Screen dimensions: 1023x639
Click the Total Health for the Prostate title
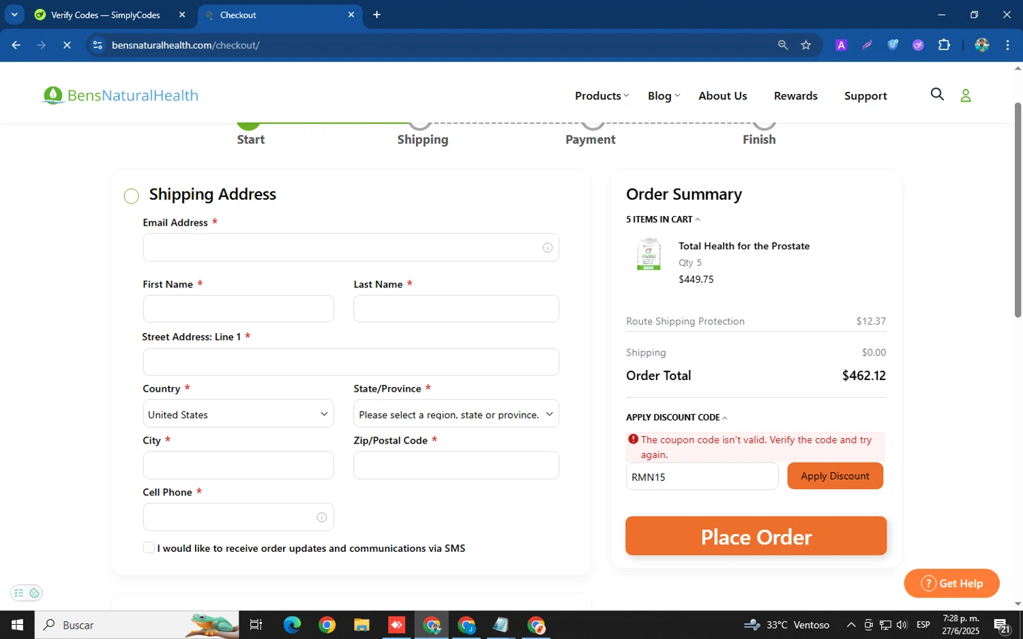tap(744, 246)
